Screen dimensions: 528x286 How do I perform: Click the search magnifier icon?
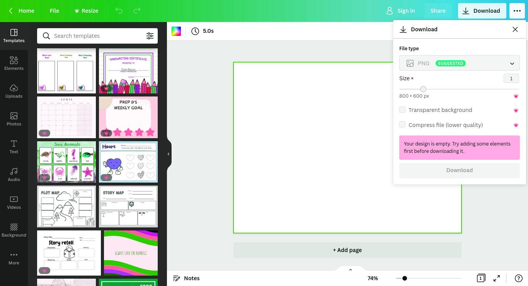(46, 36)
